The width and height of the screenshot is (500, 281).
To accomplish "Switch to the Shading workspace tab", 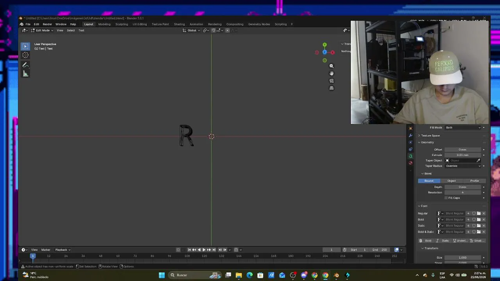I will 179,24.
